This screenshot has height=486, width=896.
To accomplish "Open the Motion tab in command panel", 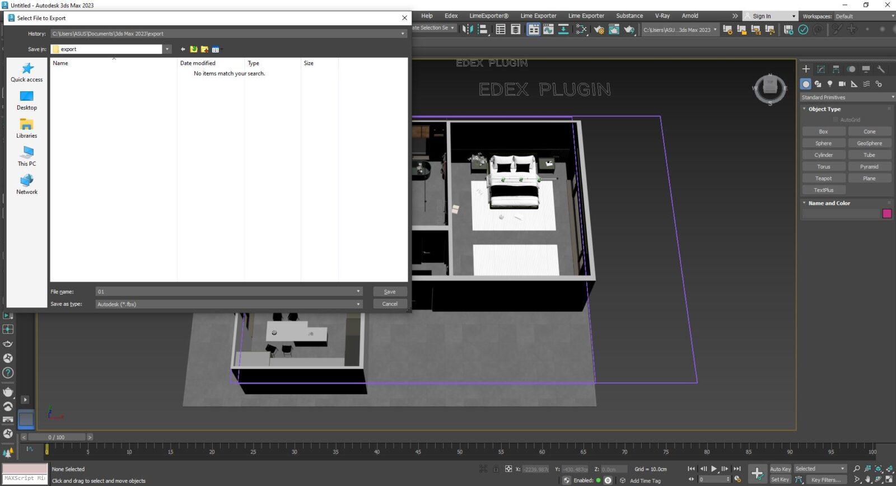I will (851, 69).
